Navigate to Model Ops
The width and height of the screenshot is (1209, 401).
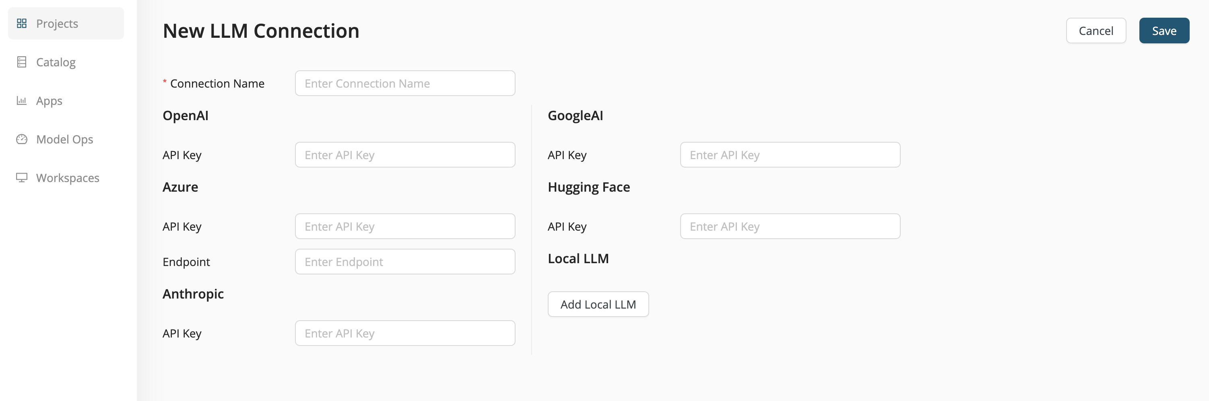[x=66, y=139]
